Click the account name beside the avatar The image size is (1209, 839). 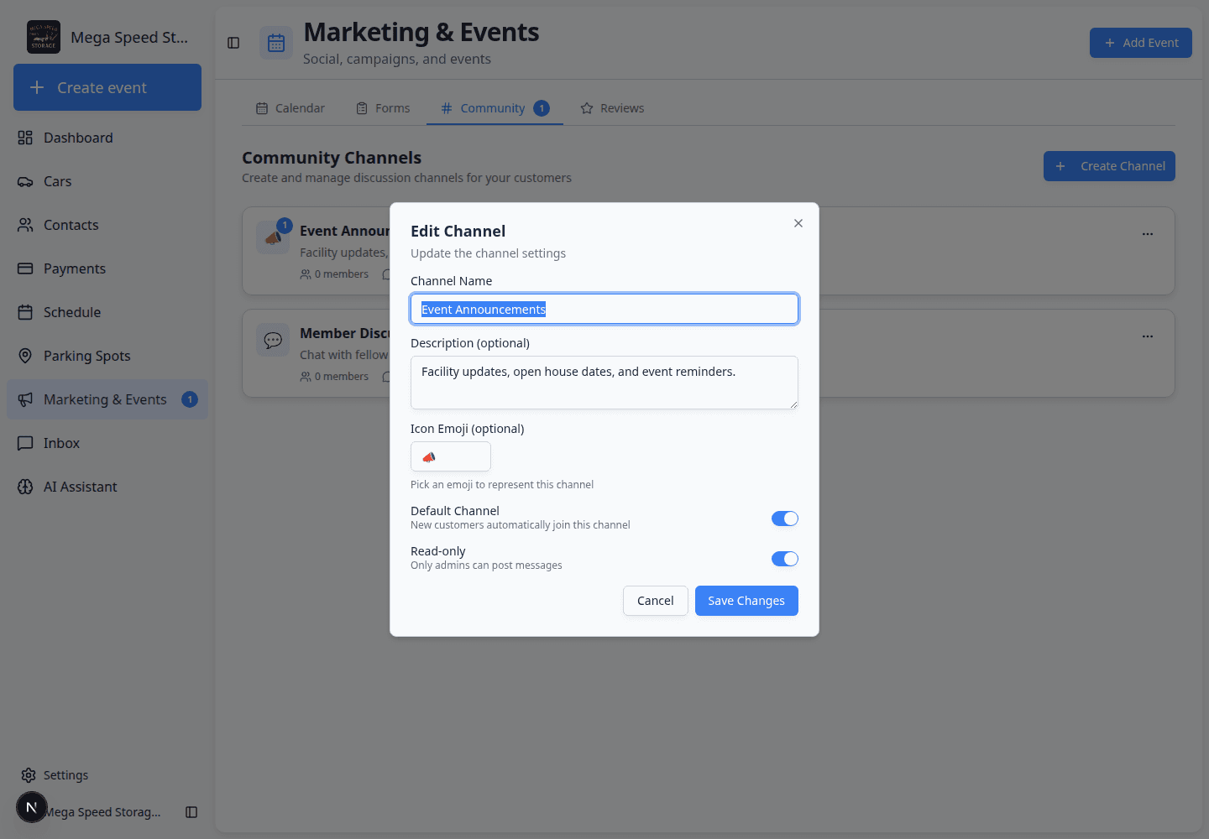pyautogui.click(x=102, y=812)
